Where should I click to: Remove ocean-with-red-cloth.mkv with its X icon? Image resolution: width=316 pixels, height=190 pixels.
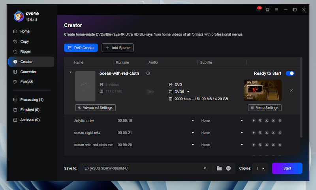(x=280, y=145)
